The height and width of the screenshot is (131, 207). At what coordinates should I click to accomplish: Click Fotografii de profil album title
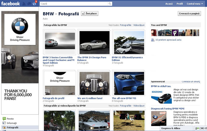(54, 98)
